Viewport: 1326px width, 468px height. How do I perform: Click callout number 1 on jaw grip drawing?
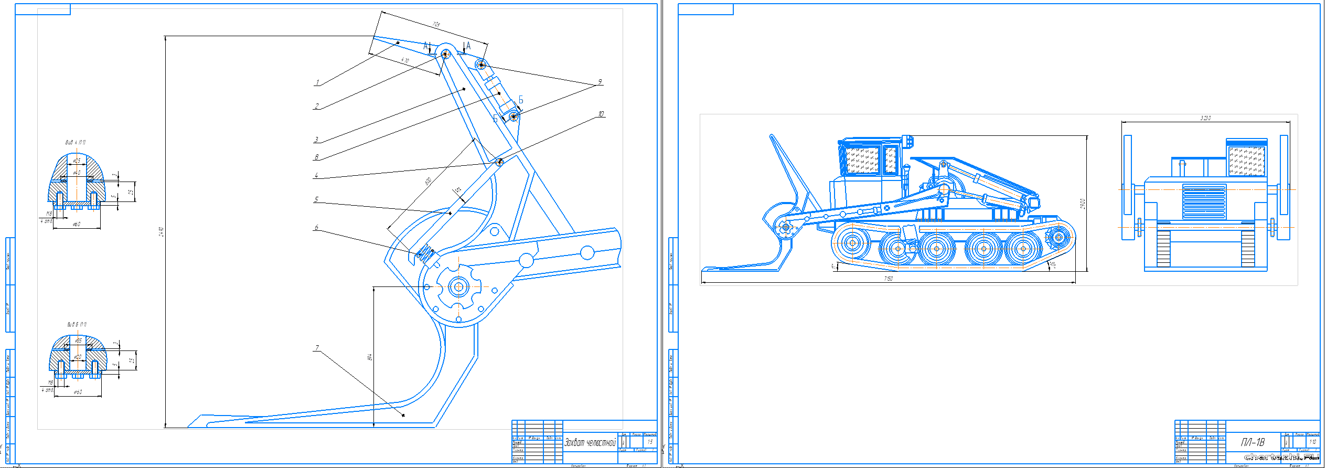coord(317,82)
